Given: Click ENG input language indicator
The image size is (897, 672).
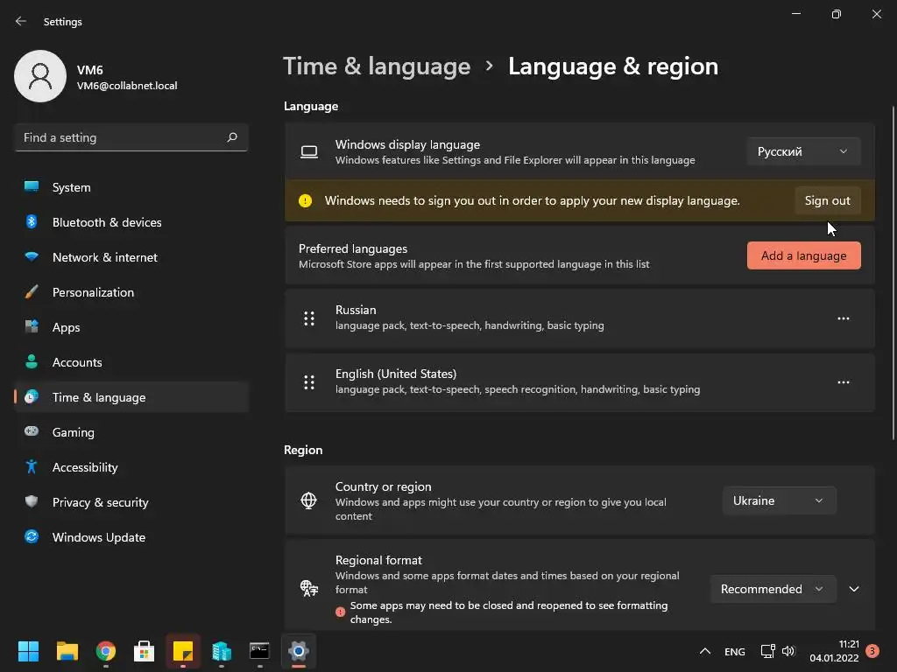Looking at the screenshot, I should pyautogui.click(x=735, y=651).
